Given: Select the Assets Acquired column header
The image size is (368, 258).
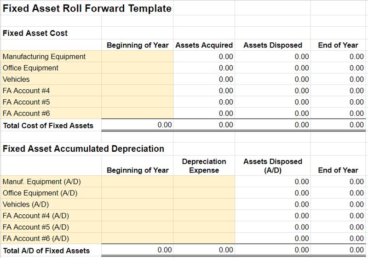Looking at the screenshot, I should coord(204,45).
